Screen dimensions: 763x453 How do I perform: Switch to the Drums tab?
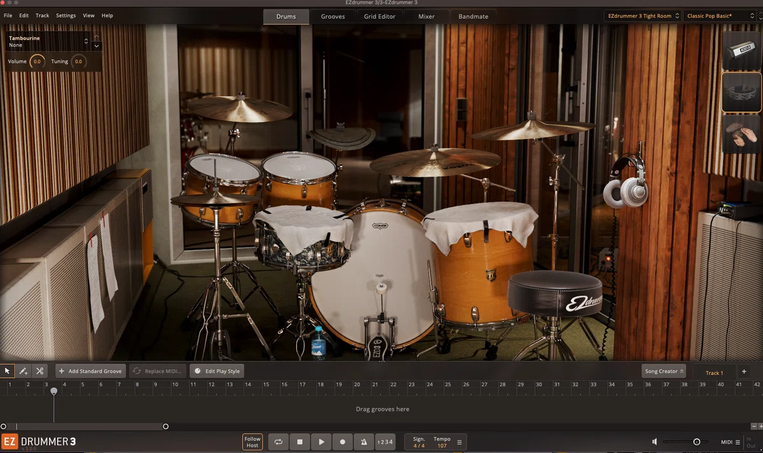[x=286, y=17]
